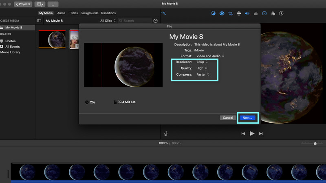Open the Titles tab
This screenshot has width=326, height=183.
coord(74,13)
